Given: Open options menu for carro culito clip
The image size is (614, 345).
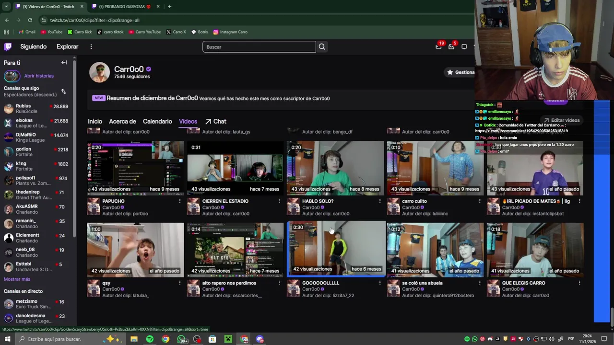Looking at the screenshot, I should coord(480,201).
